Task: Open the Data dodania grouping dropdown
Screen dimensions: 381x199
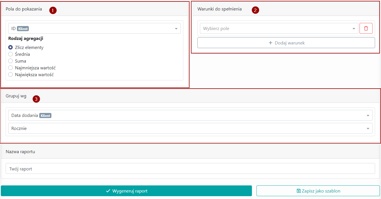Action: 190,115
